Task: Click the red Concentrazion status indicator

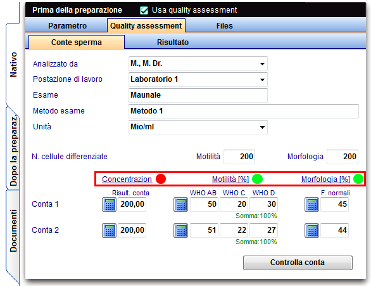Action: pyautogui.click(x=161, y=179)
